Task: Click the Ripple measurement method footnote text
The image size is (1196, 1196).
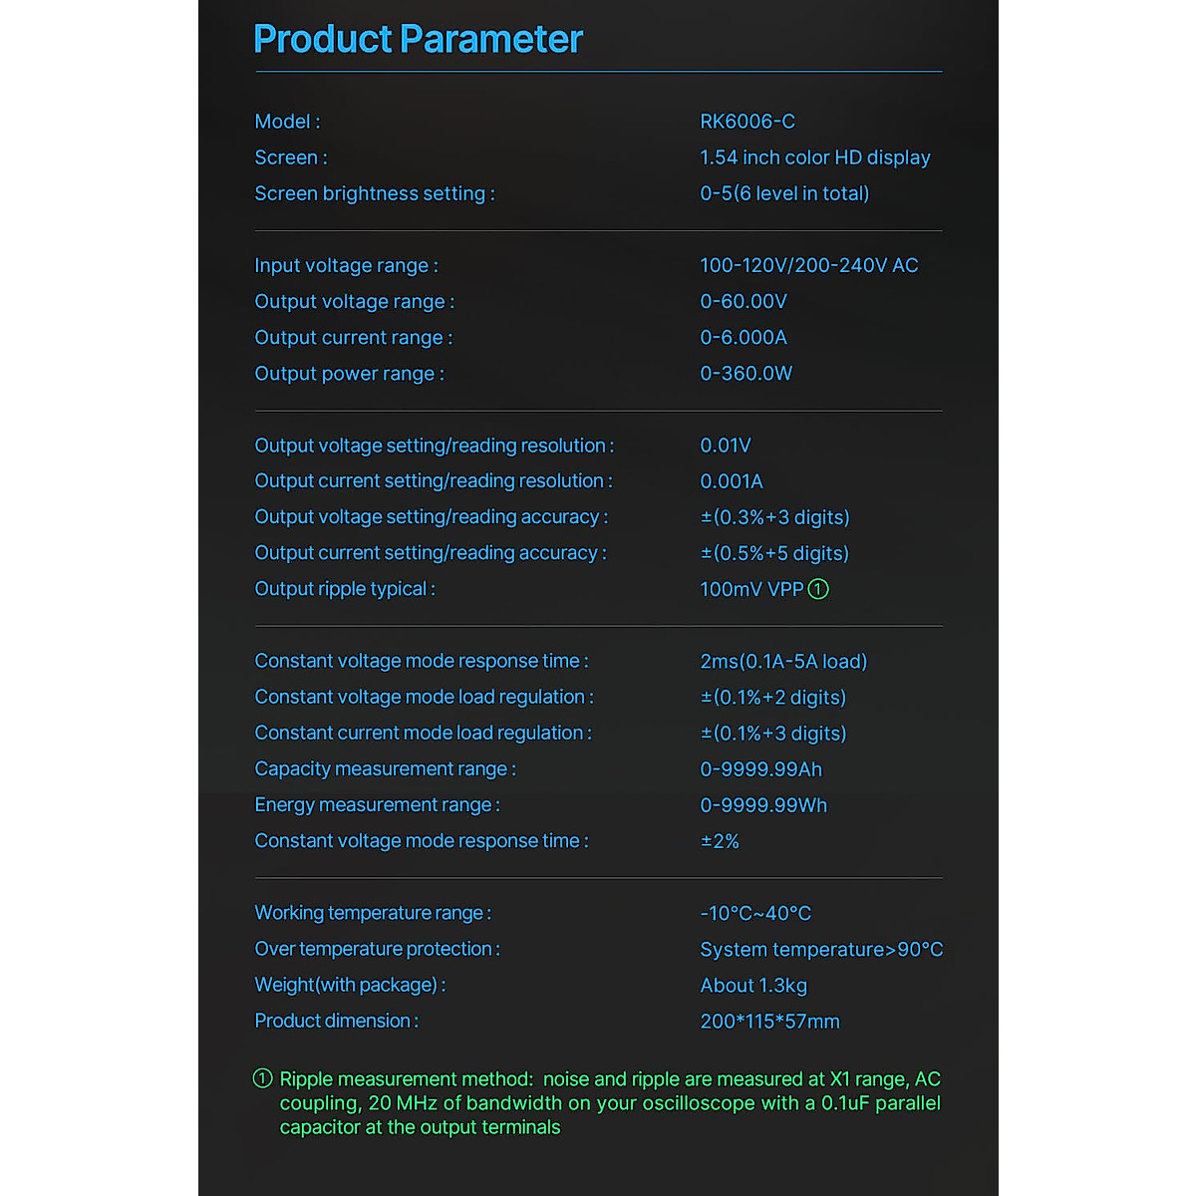Action: pos(610,1103)
